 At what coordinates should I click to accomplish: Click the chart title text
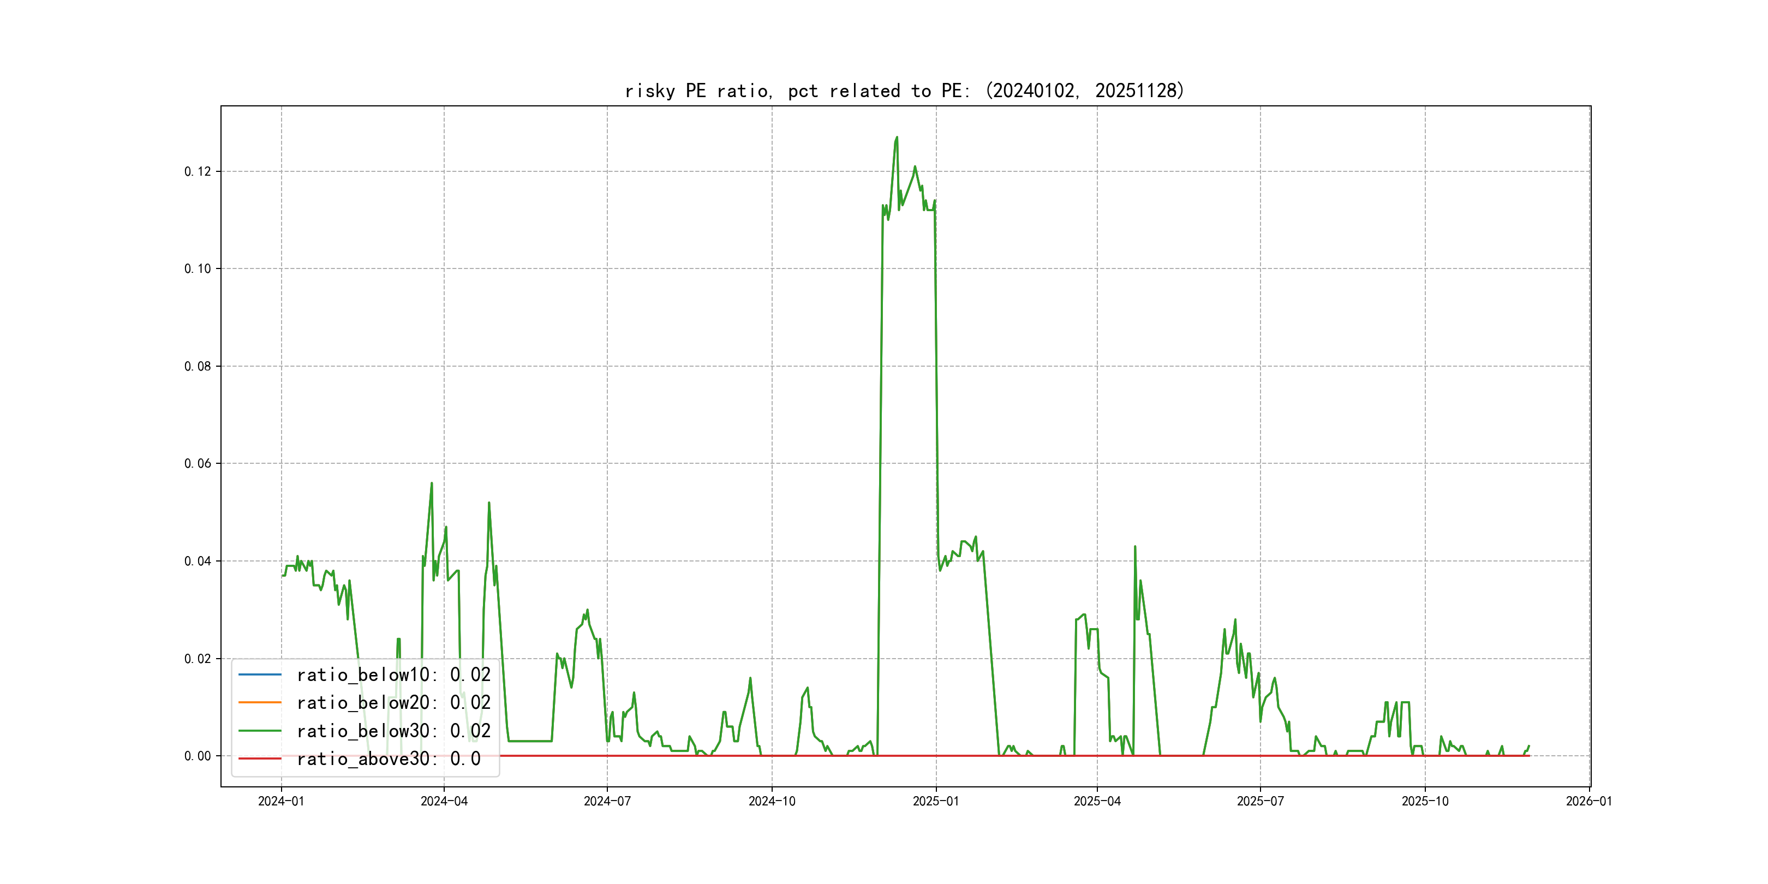pos(904,91)
